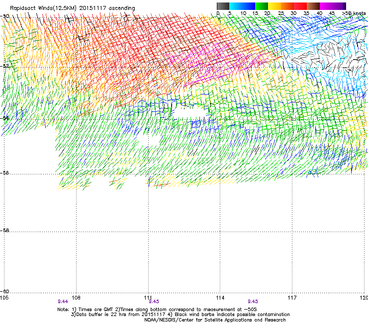This screenshot has height=323, width=368.
Task: Click the 'Times are GMT' note line
Action: [157, 310]
